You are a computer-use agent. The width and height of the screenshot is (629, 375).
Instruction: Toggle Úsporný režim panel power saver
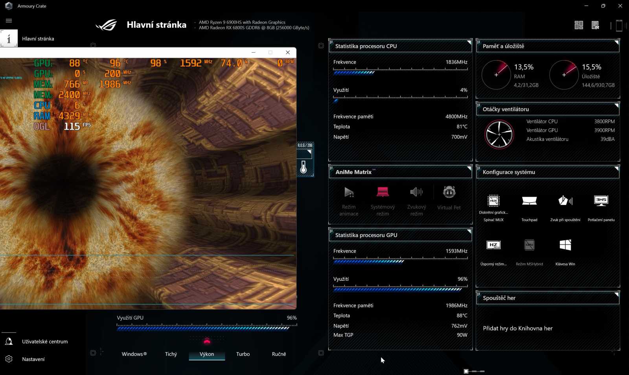[493, 252]
